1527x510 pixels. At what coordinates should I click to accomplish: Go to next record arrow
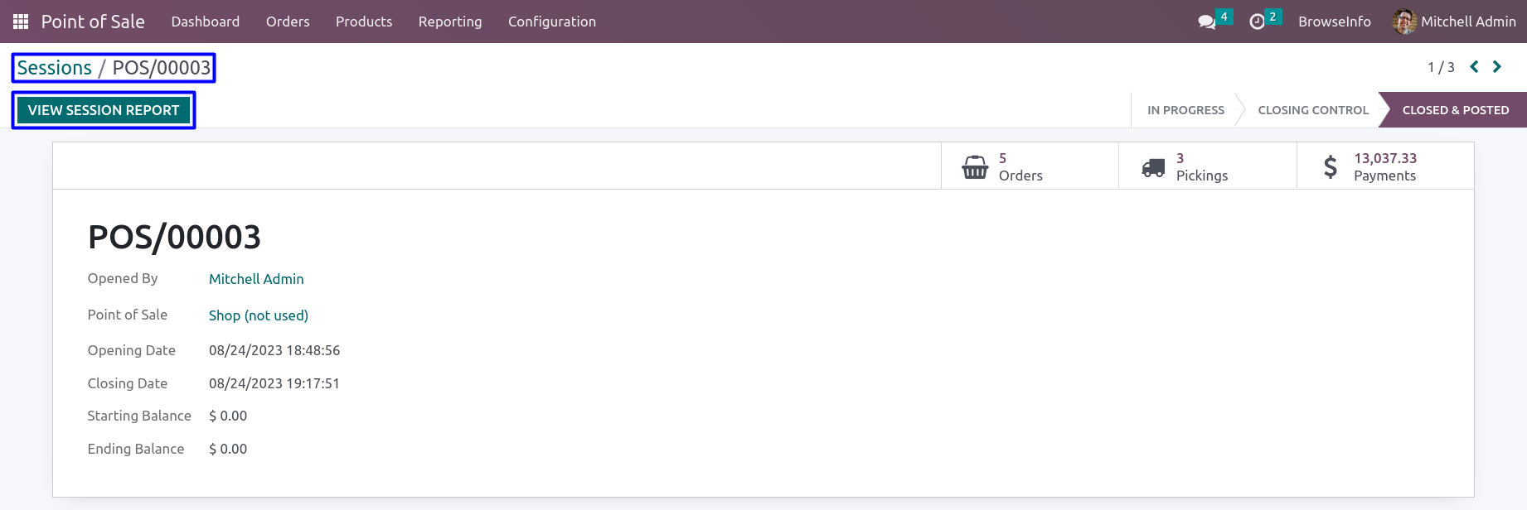[x=1497, y=67]
